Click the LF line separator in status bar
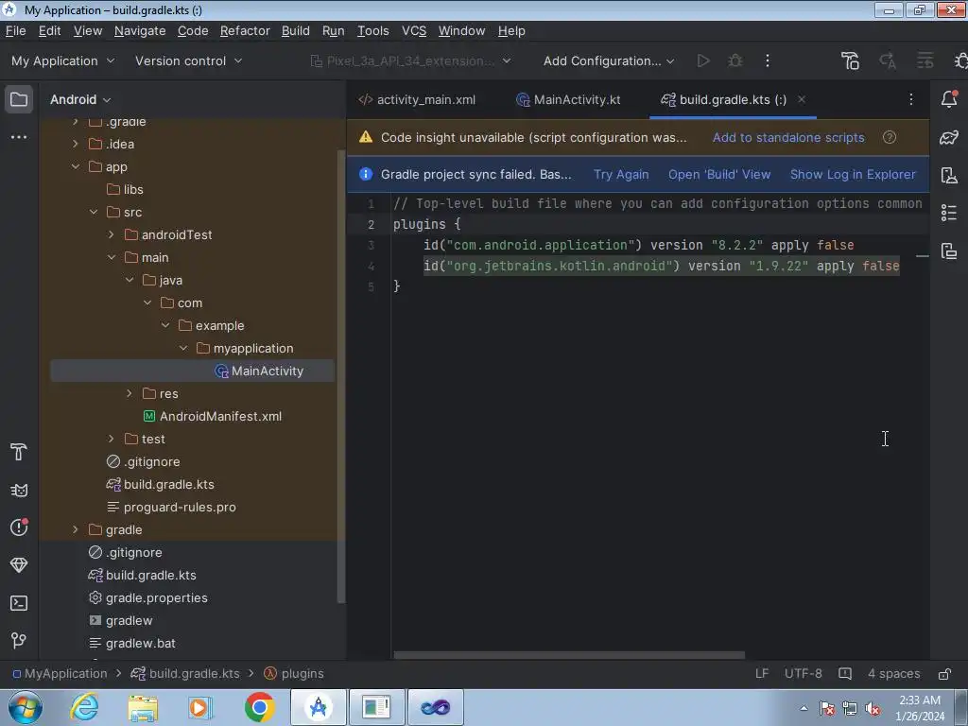Viewport: 968px width, 726px height. pyautogui.click(x=762, y=673)
